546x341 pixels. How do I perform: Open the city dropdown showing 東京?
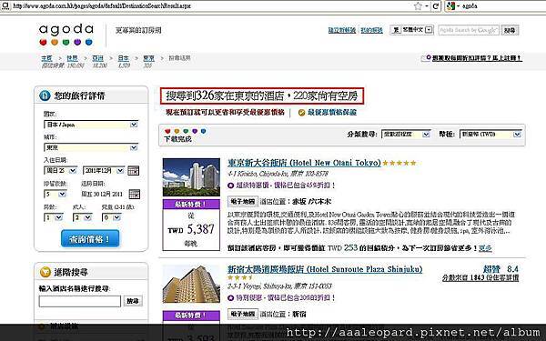point(91,147)
